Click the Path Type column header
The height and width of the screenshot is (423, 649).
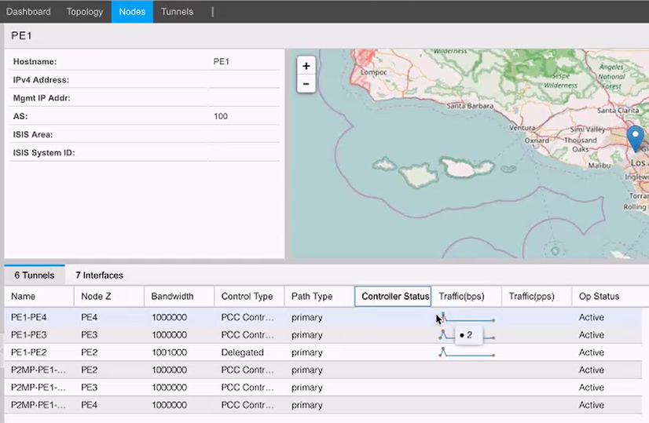point(312,297)
